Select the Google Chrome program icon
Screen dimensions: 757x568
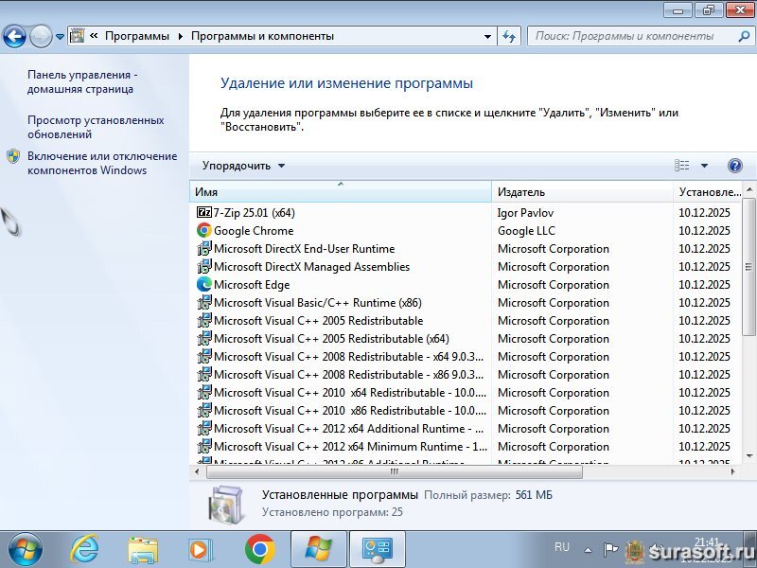tap(204, 231)
